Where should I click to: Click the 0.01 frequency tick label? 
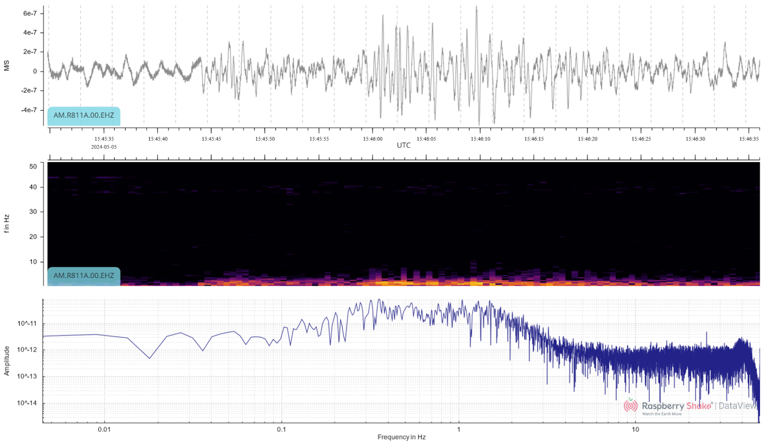[x=104, y=429]
